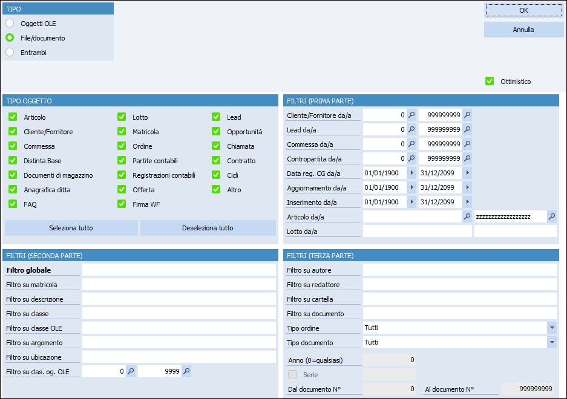Open lookup for Commessa end value
Image resolution: width=567 pixels, height=399 pixels.
467,144
